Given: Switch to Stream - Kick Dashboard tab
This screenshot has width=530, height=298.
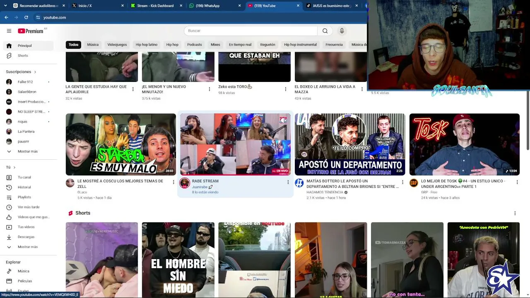Looking at the screenshot, I should click(x=156, y=6).
